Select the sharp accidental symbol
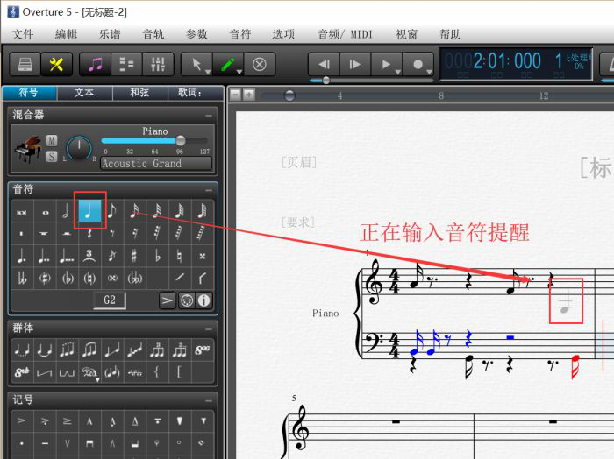Image resolution: width=614 pixels, height=459 pixels. click(x=134, y=257)
